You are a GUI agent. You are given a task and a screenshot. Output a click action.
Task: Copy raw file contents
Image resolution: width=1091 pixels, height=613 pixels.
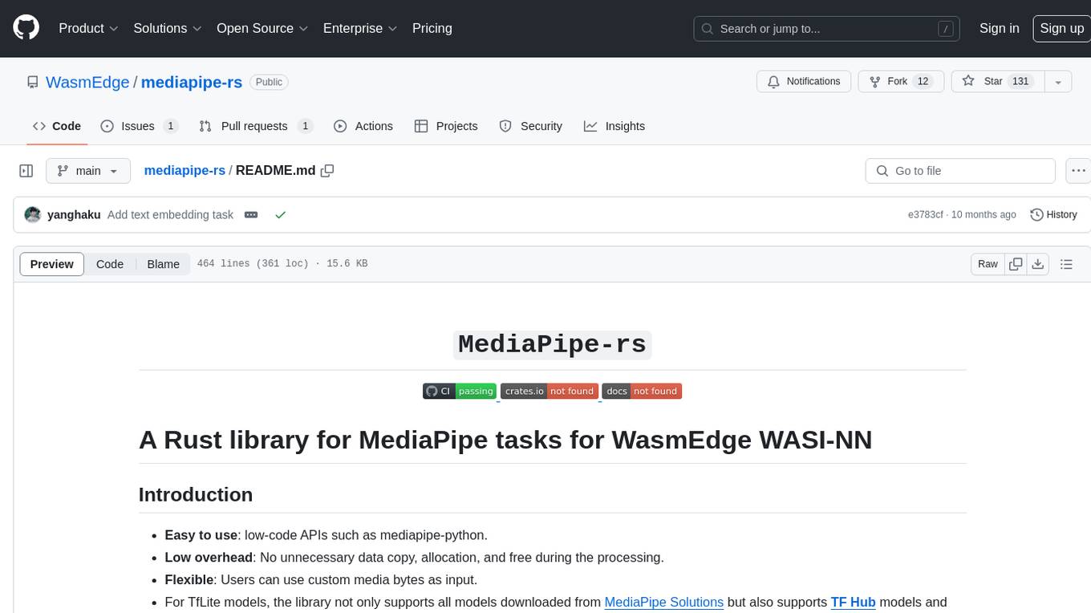coord(1016,264)
